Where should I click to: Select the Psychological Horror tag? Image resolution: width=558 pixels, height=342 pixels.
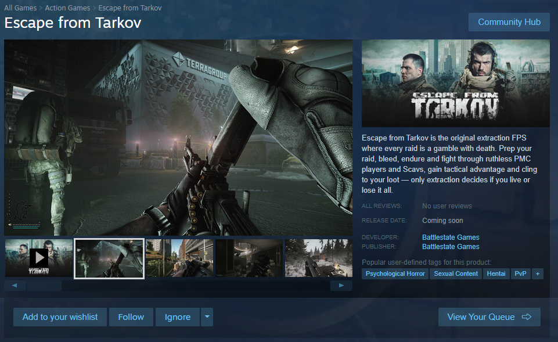point(395,273)
